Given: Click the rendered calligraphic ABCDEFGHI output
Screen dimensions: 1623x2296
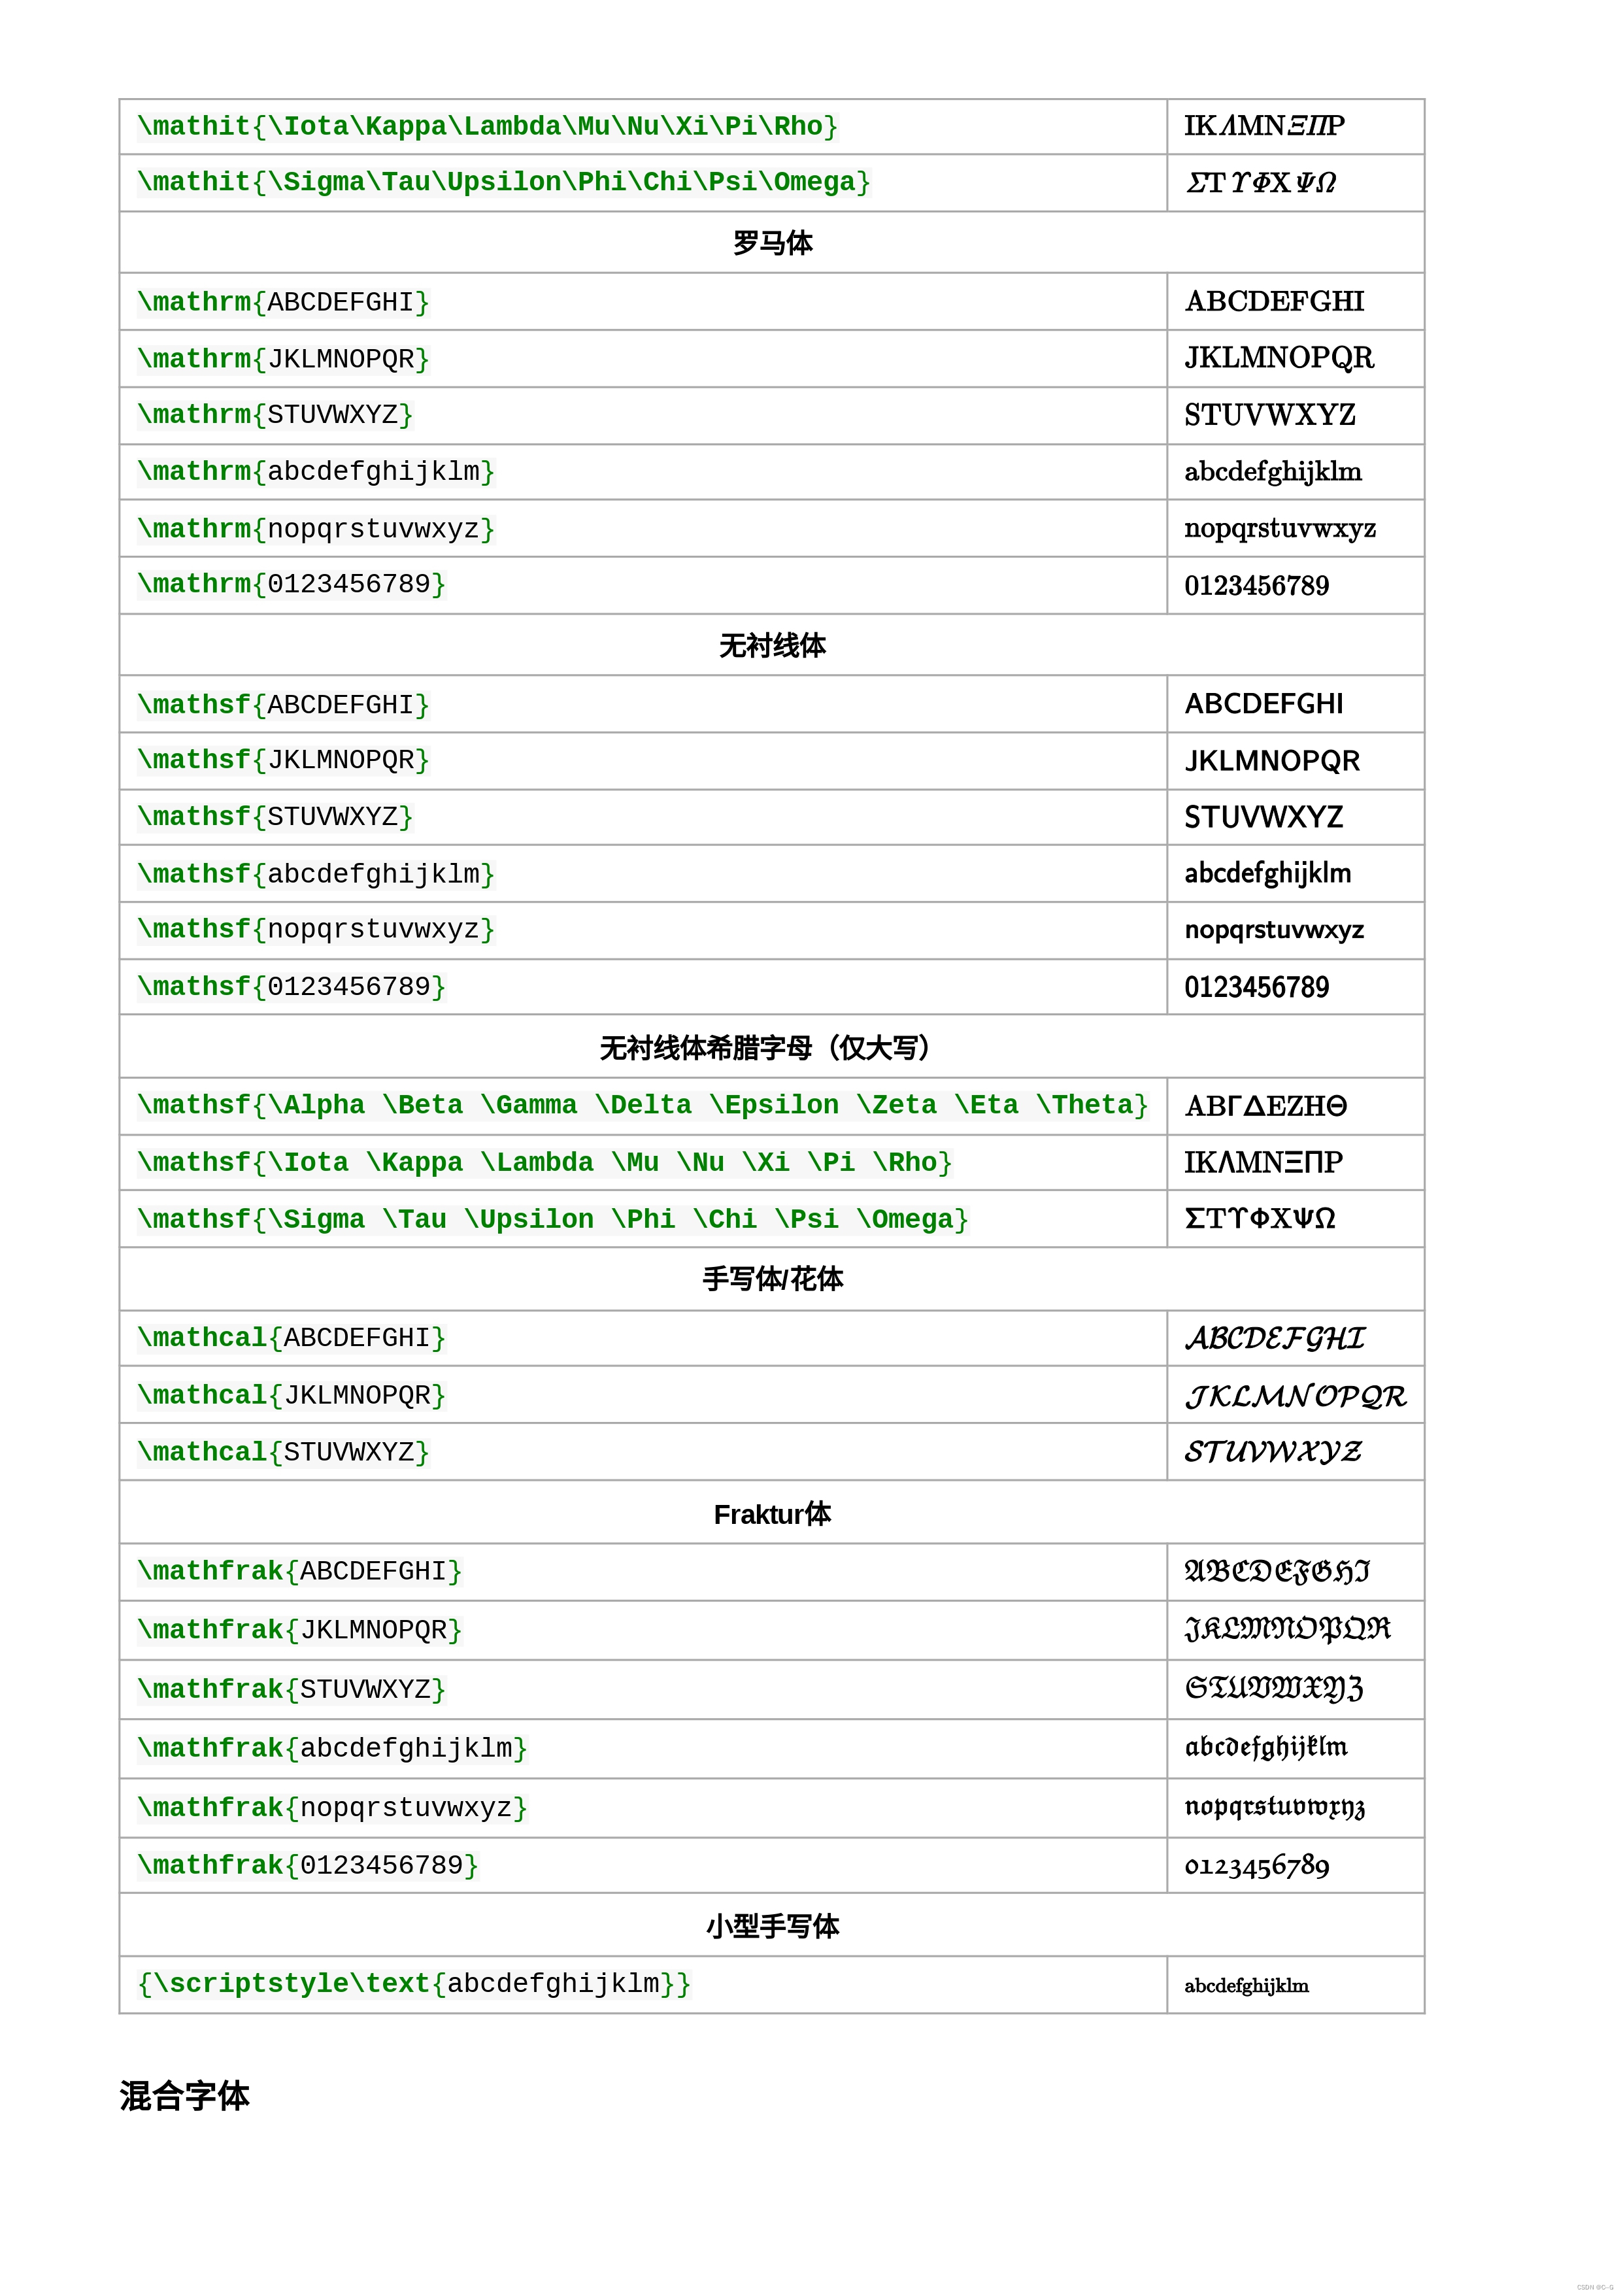Looking at the screenshot, I should tap(1275, 1338).
